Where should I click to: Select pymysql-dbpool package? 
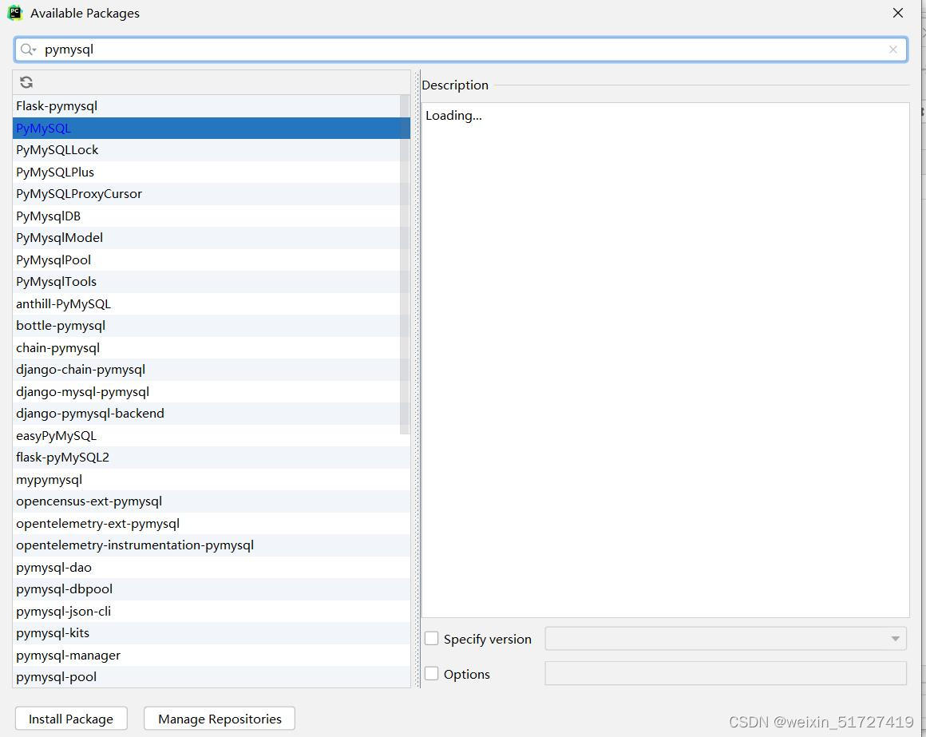tap(212, 589)
